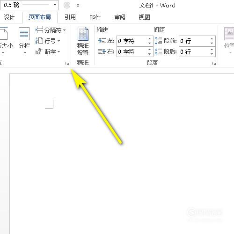Open the 邮件 ribbon tab
The width and height of the screenshot is (234, 234).
tap(95, 17)
